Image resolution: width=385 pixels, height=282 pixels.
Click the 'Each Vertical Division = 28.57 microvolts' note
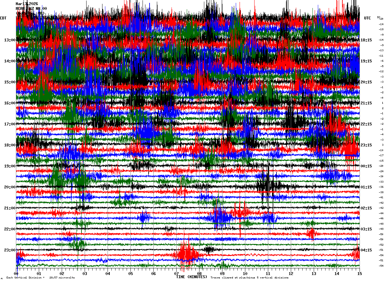[40, 278]
